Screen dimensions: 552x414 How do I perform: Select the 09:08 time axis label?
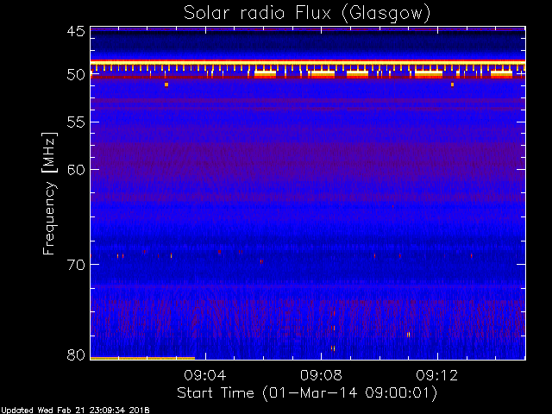(x=321, y=376)
